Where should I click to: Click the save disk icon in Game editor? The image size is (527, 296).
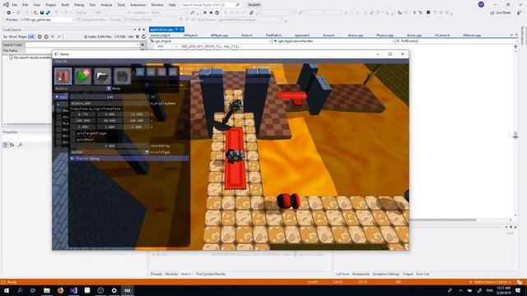[x=122, y=76]
